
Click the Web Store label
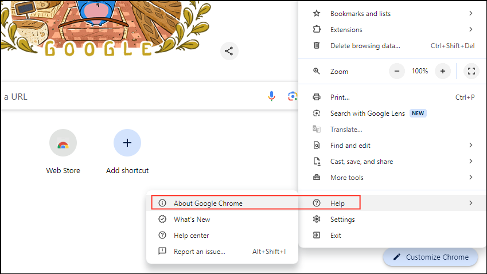click(x=63, y=170)
